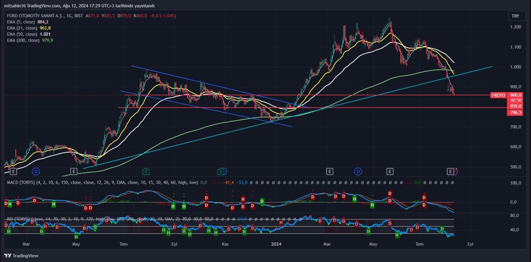531x262 pixels.
Task: Select the FORD OTOMOTİV SANAYİ A.Ş. title
Action: (36, 15)
